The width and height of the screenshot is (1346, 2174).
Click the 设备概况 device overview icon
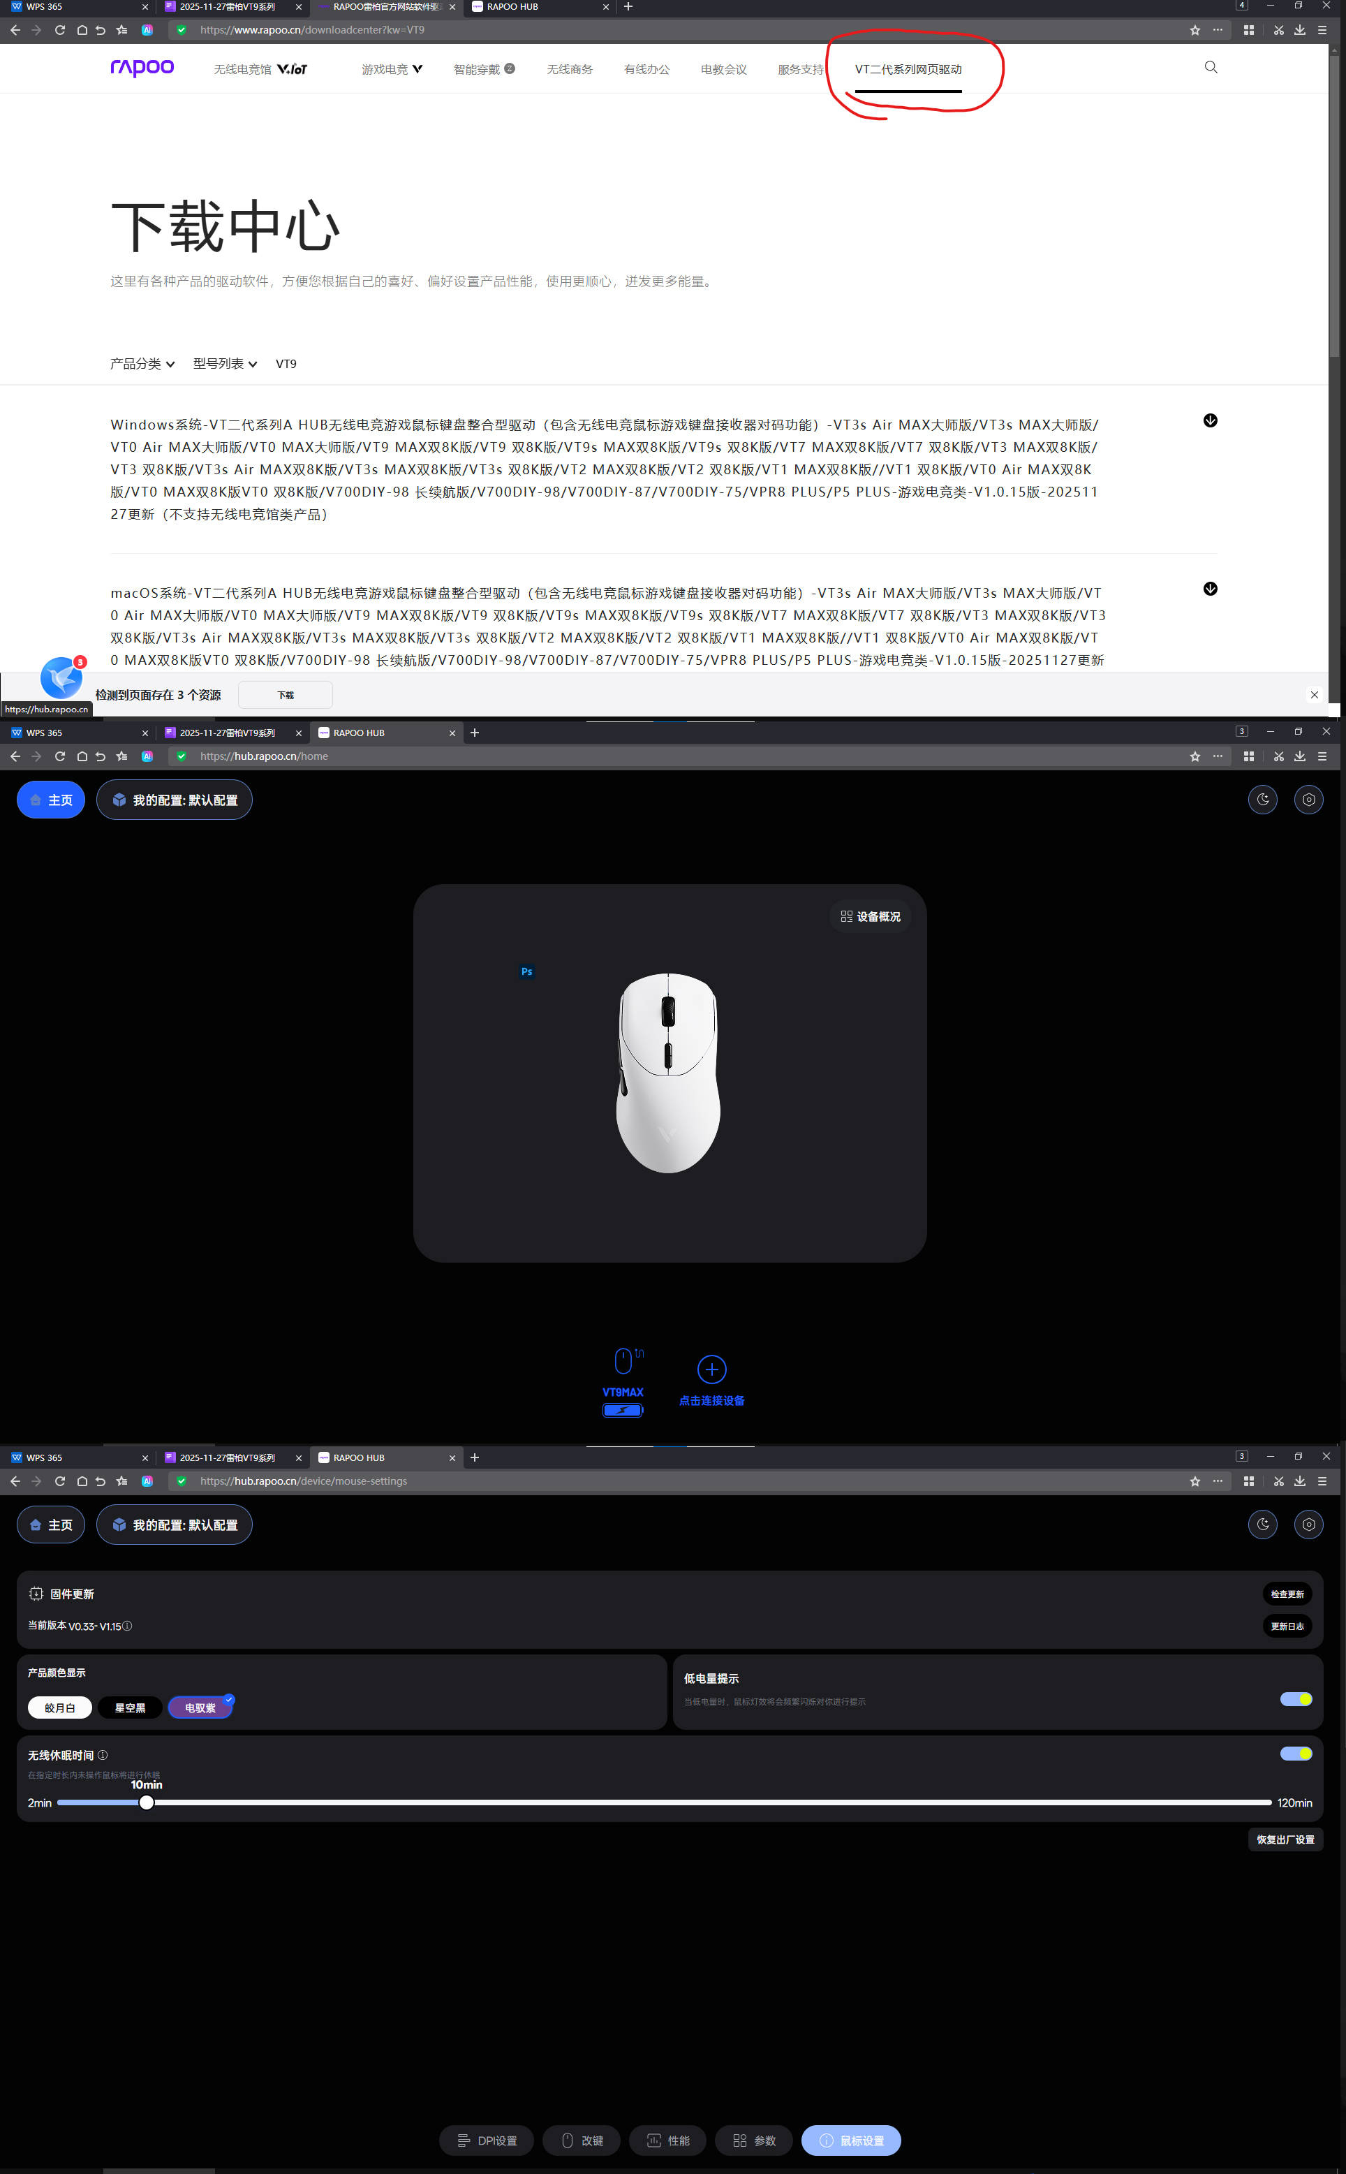click(870, 916)
